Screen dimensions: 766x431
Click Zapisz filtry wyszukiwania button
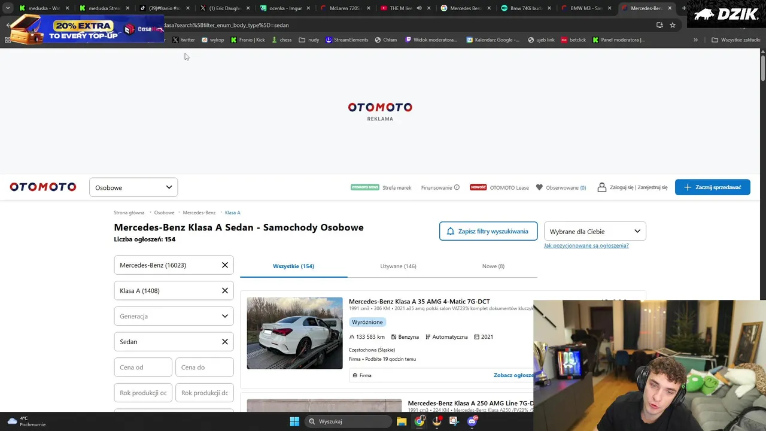(x=488, y=231)
